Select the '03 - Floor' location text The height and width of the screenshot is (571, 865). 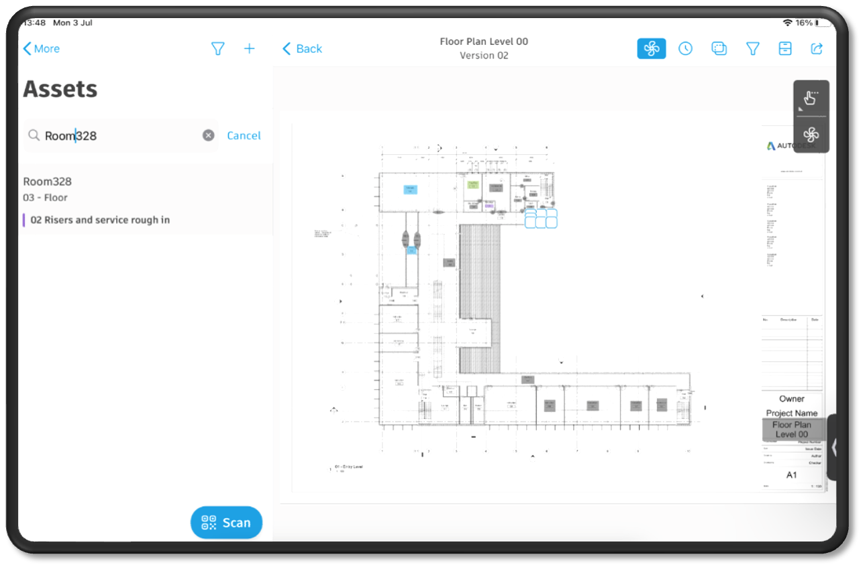pos(45,198)
